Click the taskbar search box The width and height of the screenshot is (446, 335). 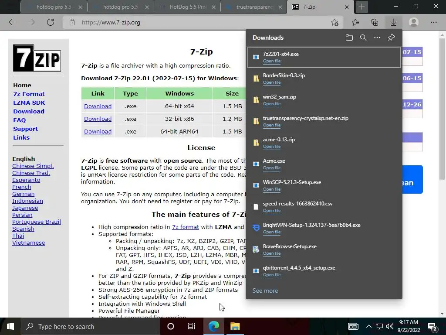tap(90, 326)
